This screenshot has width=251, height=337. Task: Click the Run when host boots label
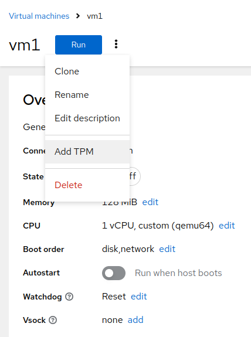(178, 273)
